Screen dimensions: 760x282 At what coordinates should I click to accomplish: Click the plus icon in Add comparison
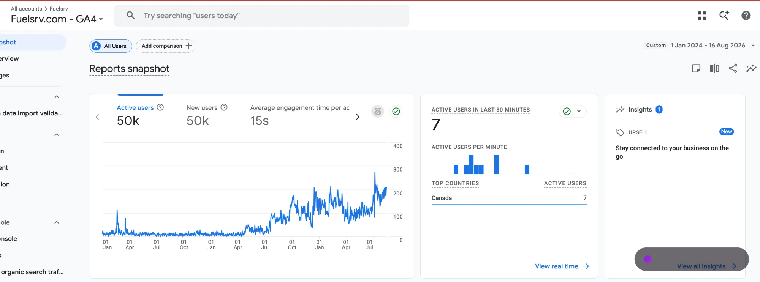click(189, 46)
